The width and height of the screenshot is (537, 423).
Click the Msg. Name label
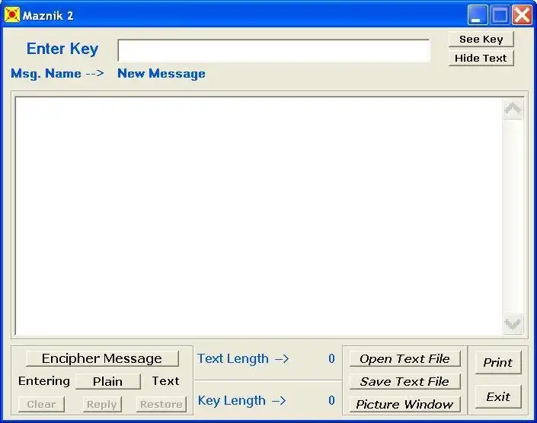point(57,74)
